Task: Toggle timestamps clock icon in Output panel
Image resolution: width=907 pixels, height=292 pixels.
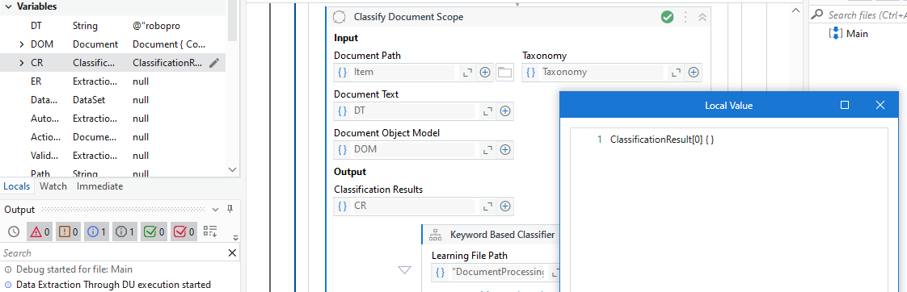Action: click(x=13, y=232)
